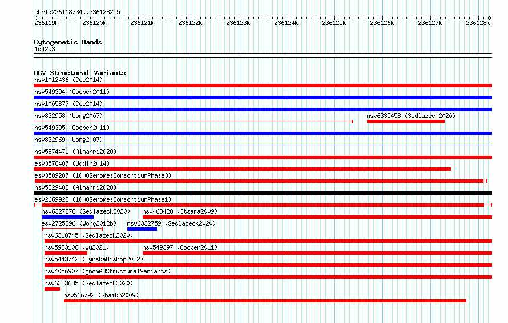Click the 236124k ruler label
The width and height of the screenshot is (508, 323).
coord(286,23)
